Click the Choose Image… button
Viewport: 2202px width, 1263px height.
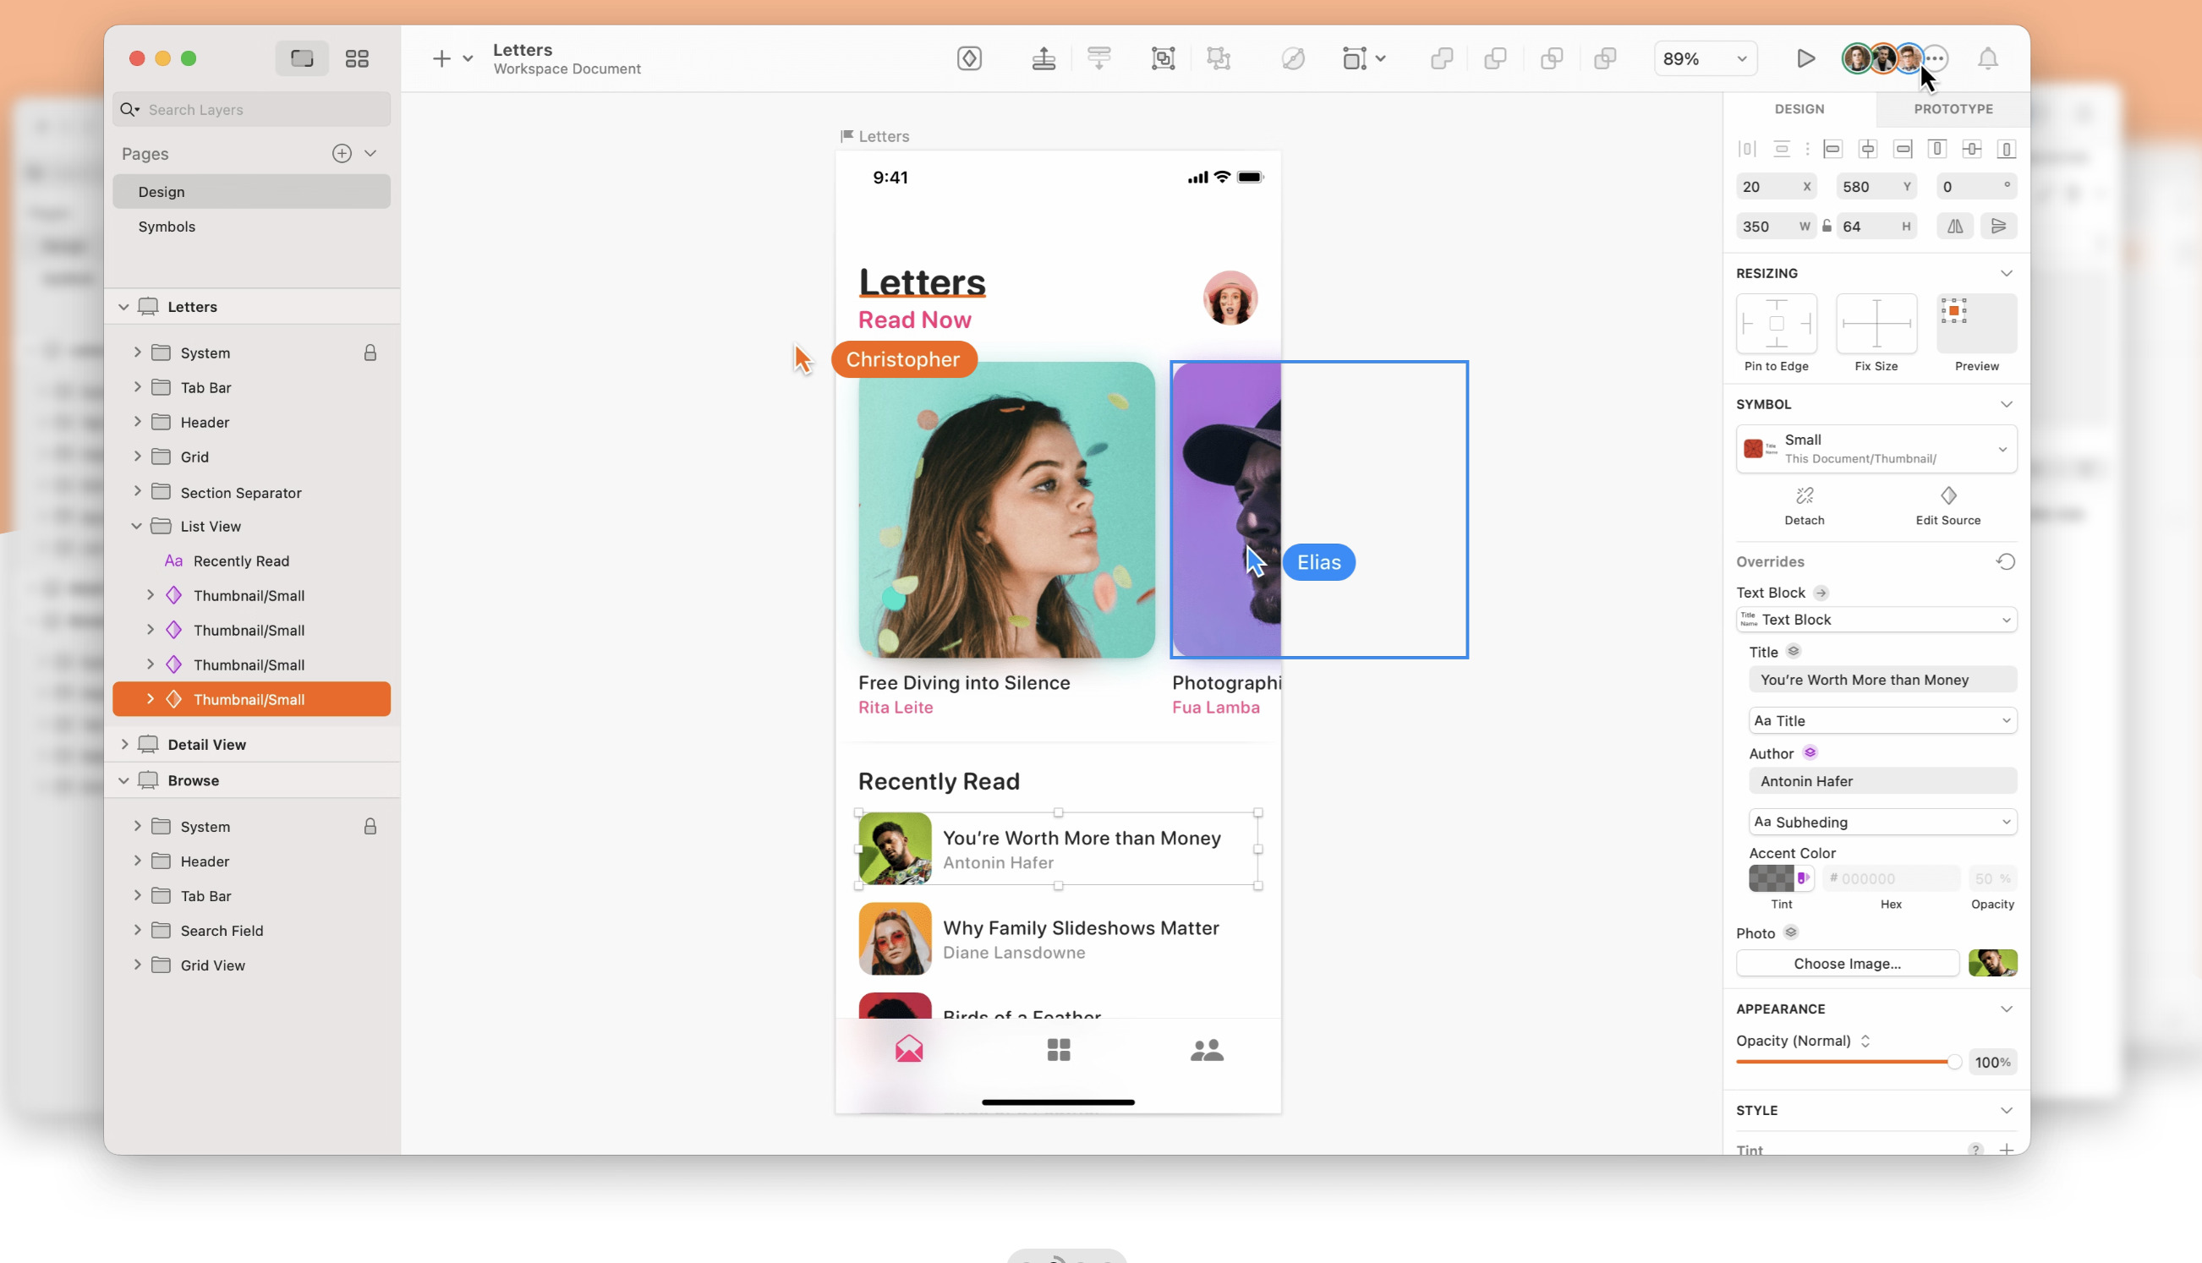pos(1846,963)
